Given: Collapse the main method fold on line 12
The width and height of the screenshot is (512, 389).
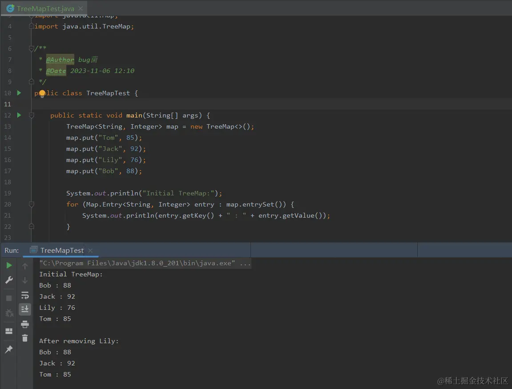Looking at the screenshot, I should click(31, 115).
